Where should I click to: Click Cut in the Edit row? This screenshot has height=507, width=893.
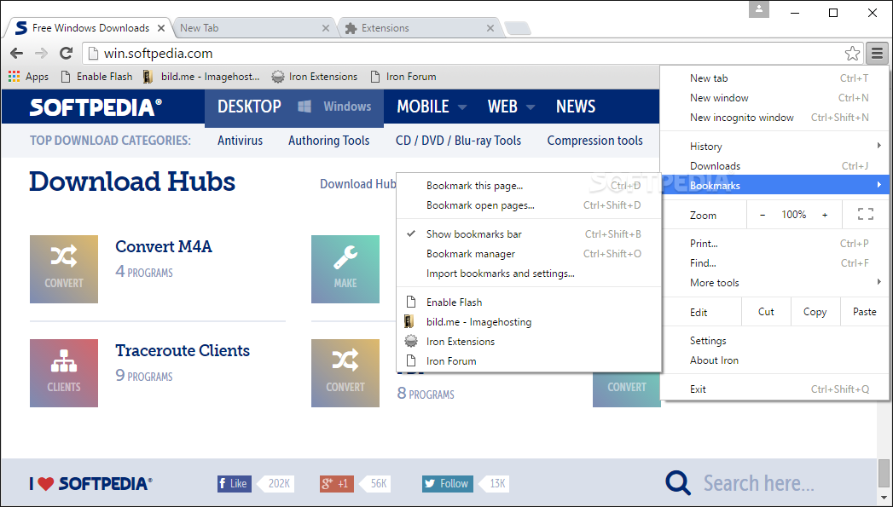point(766,312)
